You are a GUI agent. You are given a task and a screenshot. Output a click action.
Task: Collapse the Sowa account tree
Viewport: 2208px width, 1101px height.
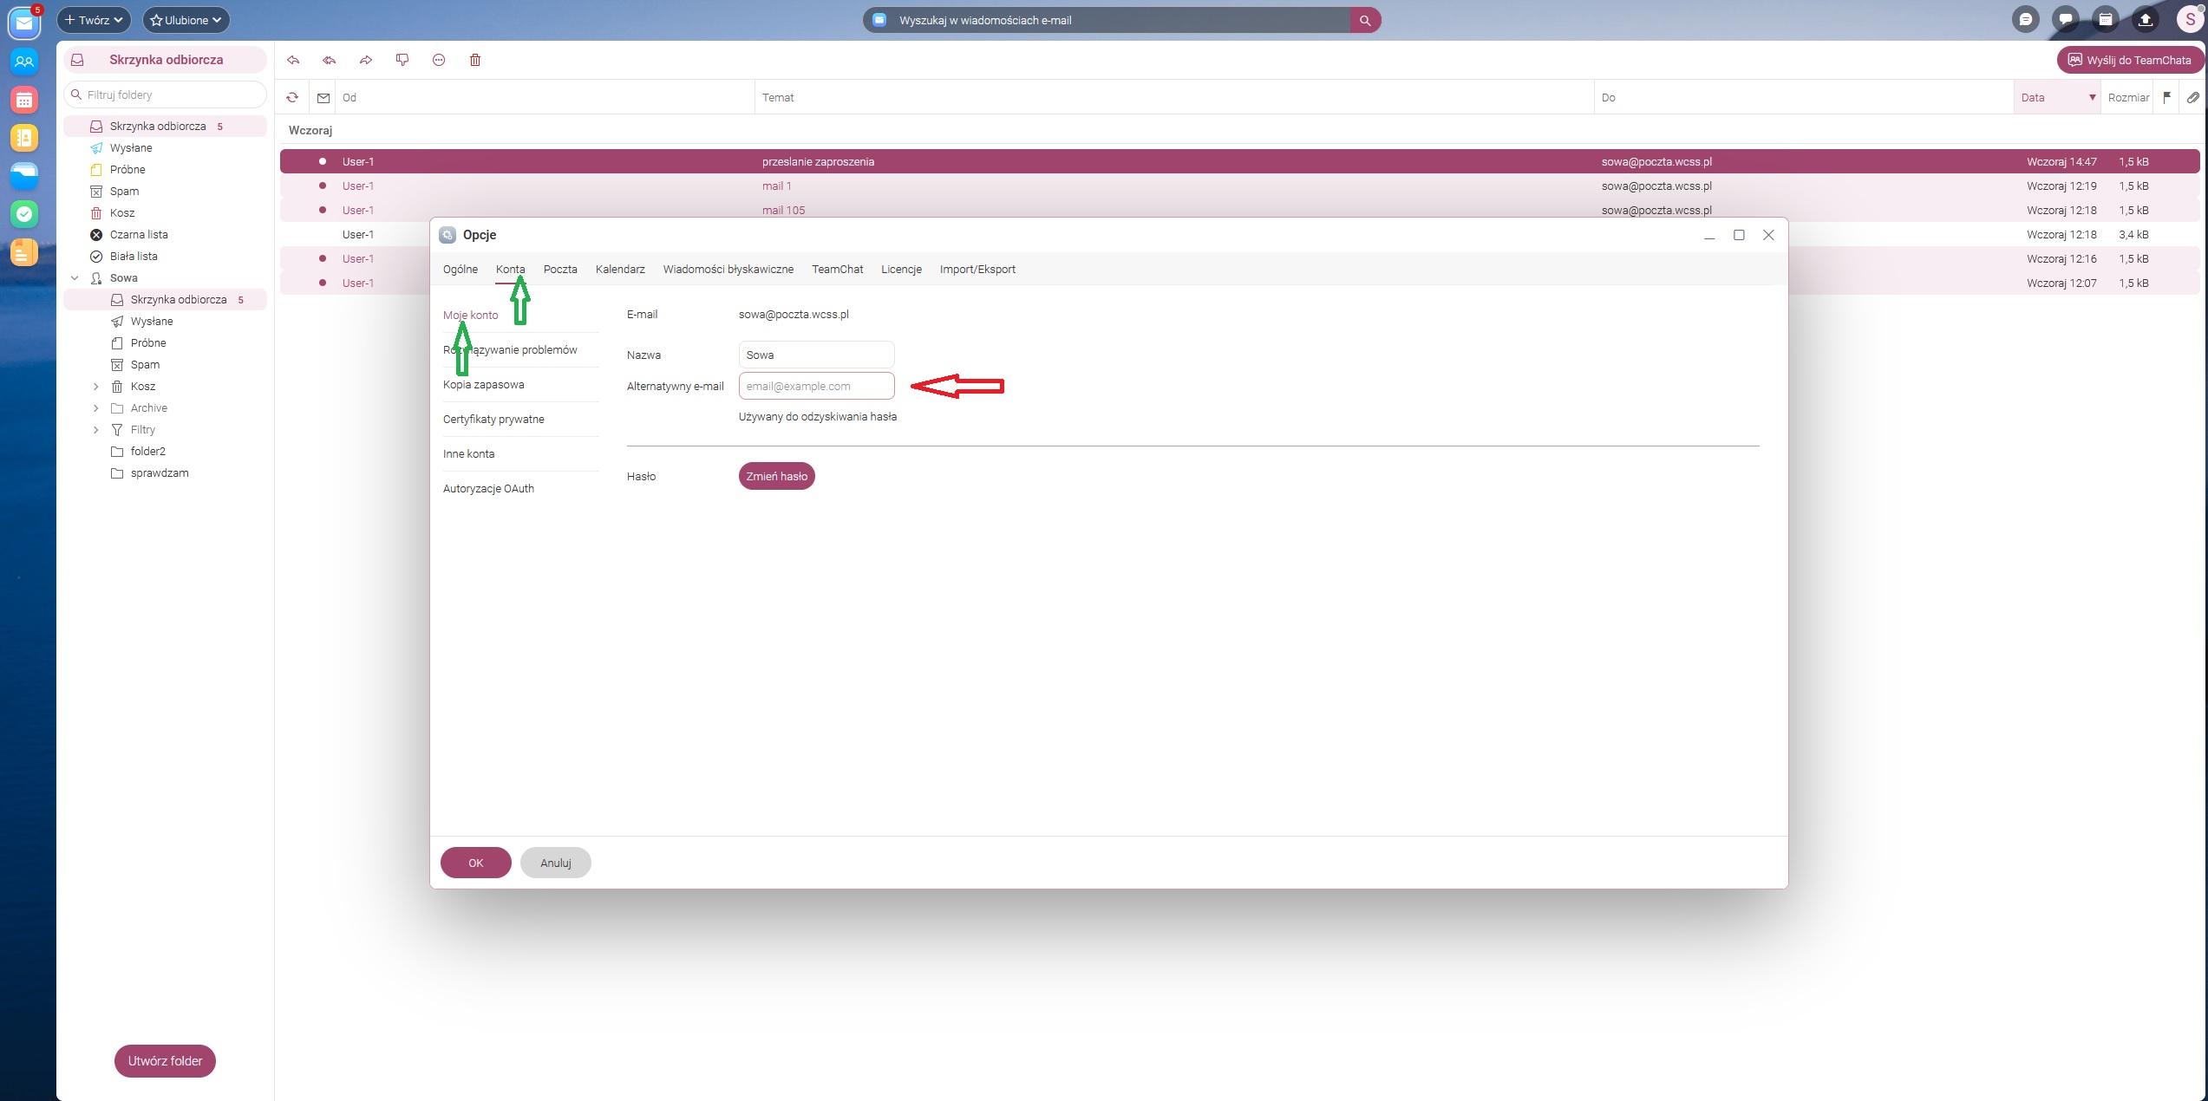[75, 278]
